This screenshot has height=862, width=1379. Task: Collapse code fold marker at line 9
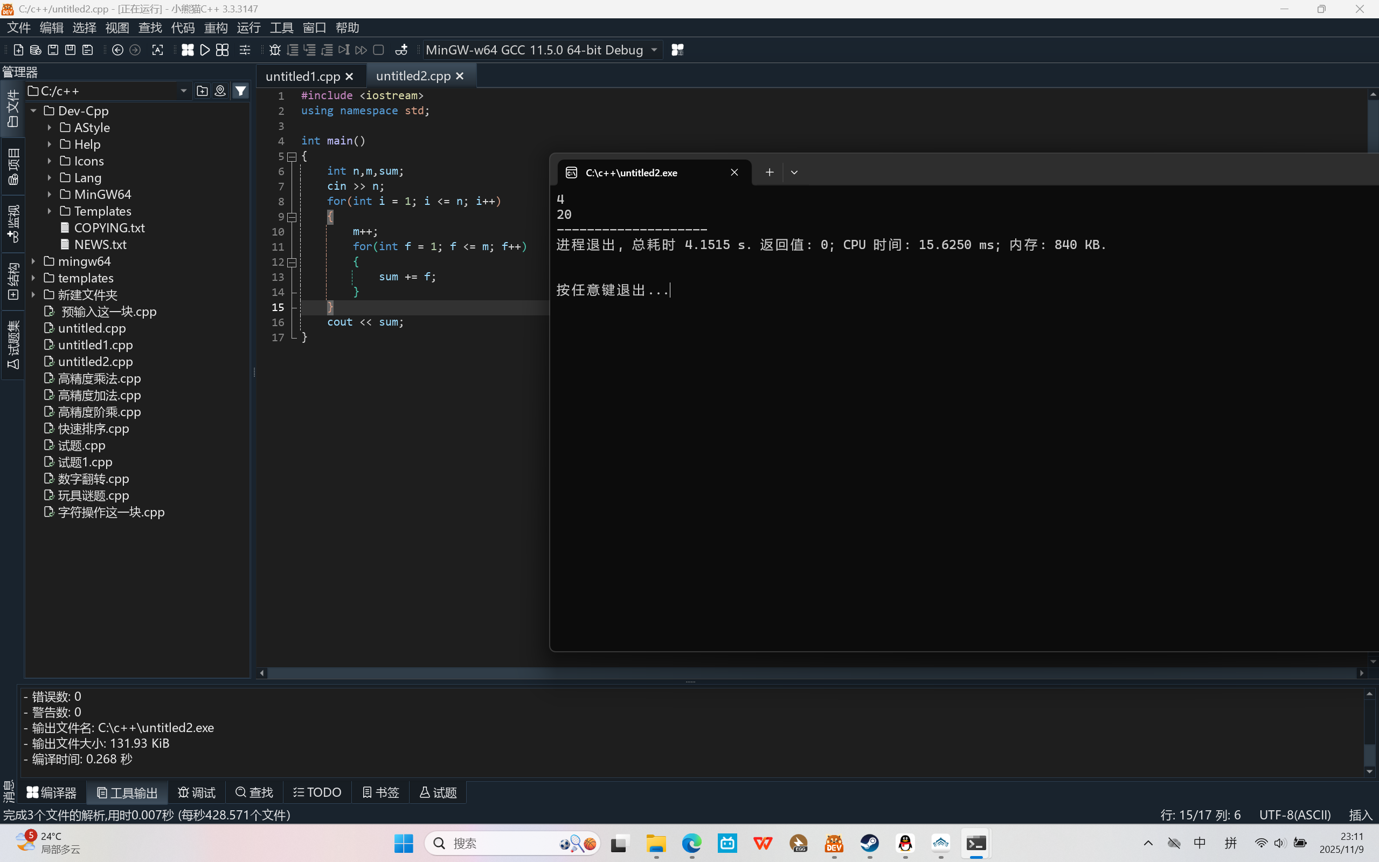pyautogui.click(x=292, y=217)
